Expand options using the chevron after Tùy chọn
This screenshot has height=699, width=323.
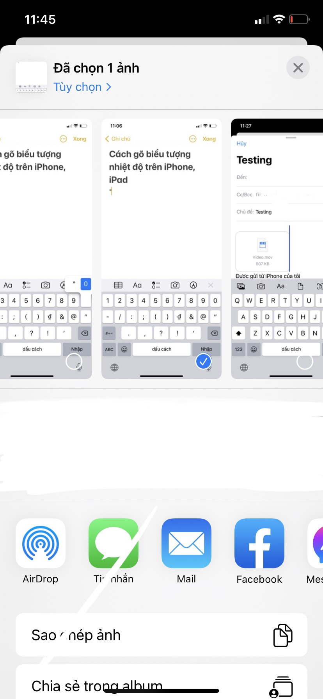pyautogui.click(x=109, y=87)
